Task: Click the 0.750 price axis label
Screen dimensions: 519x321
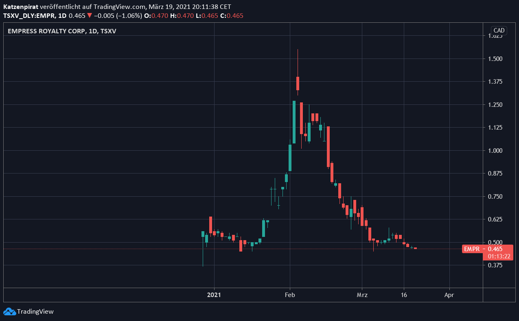Action: point(495,197)
